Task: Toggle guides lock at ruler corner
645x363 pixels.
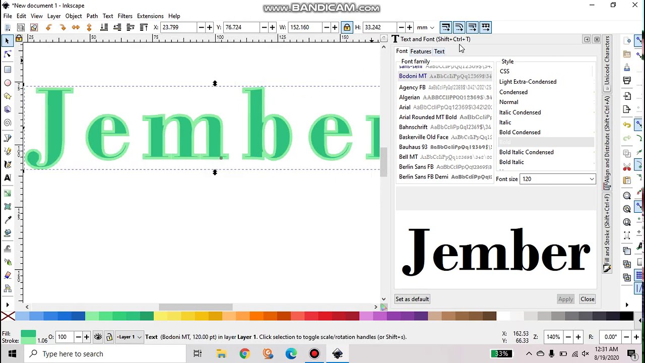Action: point(19,38)
